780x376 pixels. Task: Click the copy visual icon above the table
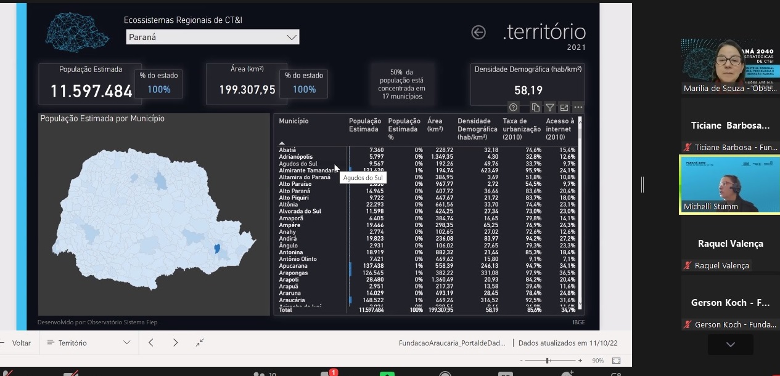click(x=536, y=107)
